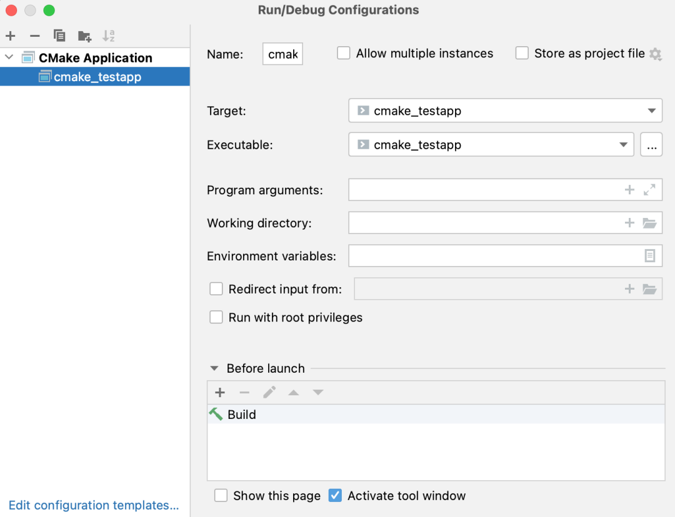
Task: Copy the selected configuration
Action: pos(59,36)
